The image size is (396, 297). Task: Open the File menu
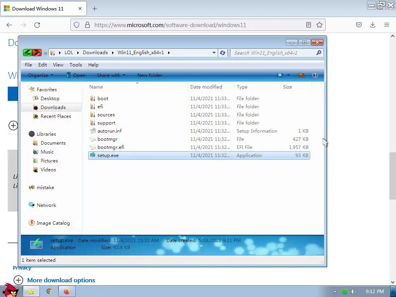pos(28,65)
